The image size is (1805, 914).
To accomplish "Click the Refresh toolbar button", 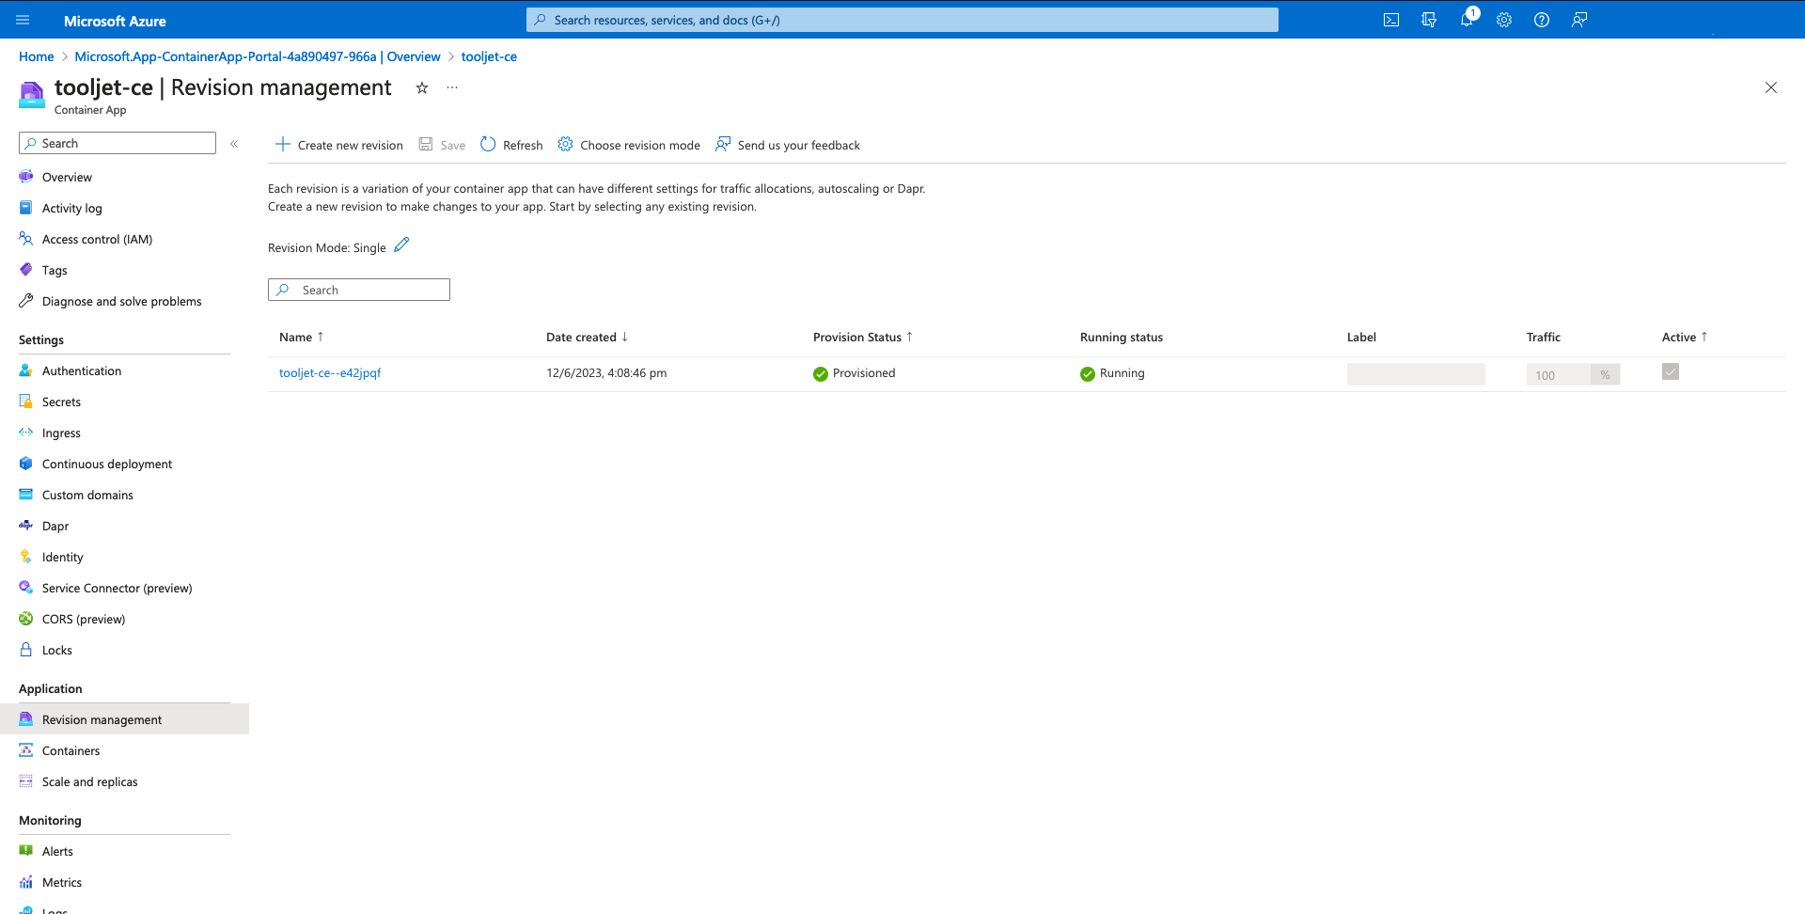I will pos(512,145).
